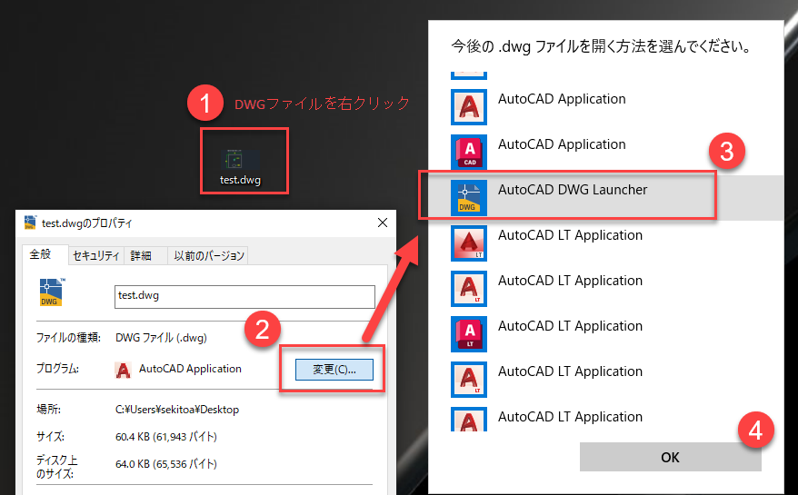Click the red AutoCAD icon beside プログラム
This screenshot has width=798, height=495.
[x=124, y=370]
